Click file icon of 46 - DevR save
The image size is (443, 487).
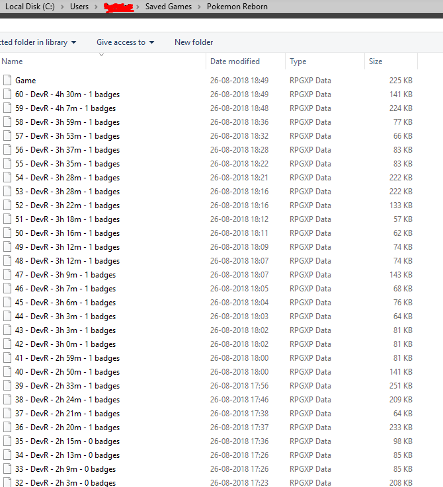[7, 288]
